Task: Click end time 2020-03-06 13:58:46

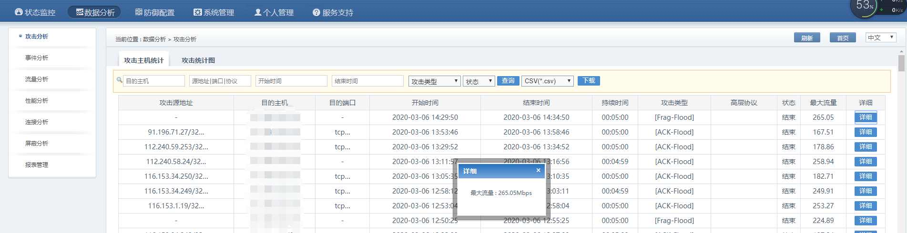Action: pyautogui.click(x=536, y=132)
